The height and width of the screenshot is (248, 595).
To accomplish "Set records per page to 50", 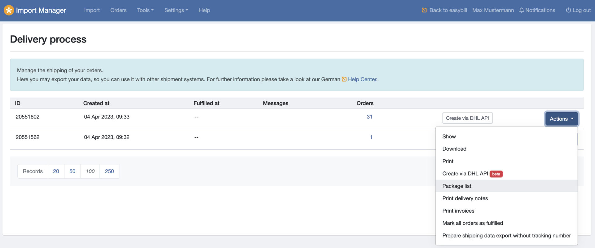I will point(72,171).
